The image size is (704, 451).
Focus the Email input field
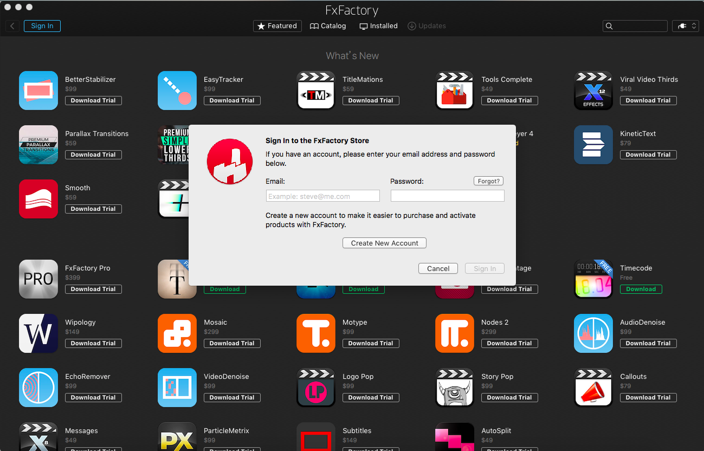point(322,196)
